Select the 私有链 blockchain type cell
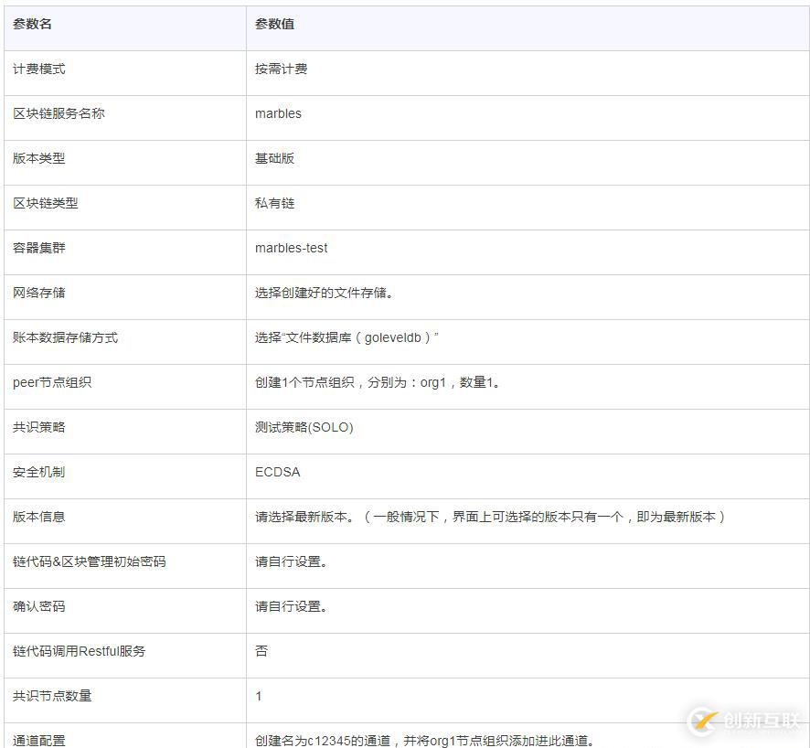 [x=273, y=203]
